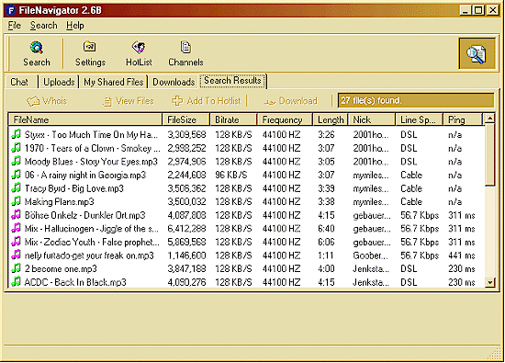This screenshot has height=363, width=505.
Task: Open the HotList toolbar icon
Action: [x=139, y=47]
